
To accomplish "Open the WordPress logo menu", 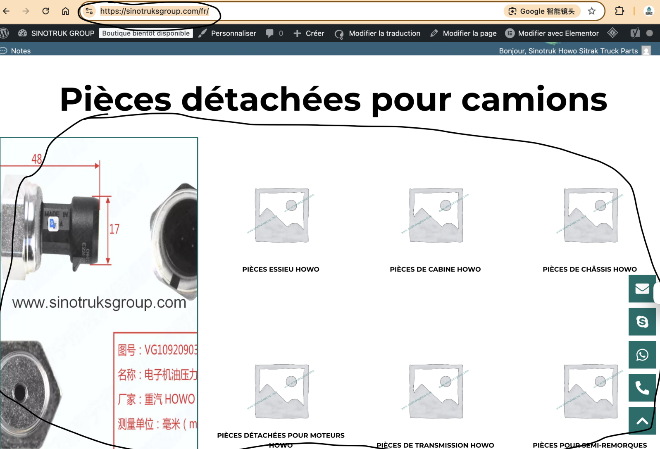I will (x=4, y=33).
